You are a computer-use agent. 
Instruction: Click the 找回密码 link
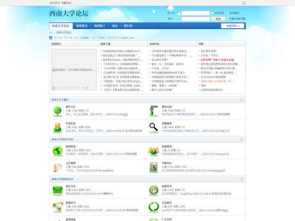click(x=234, y=13)
